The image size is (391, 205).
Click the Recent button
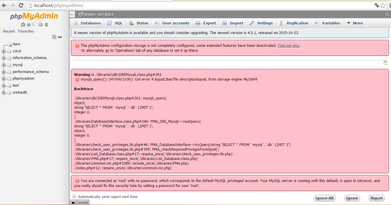click(x=9, y=31)
